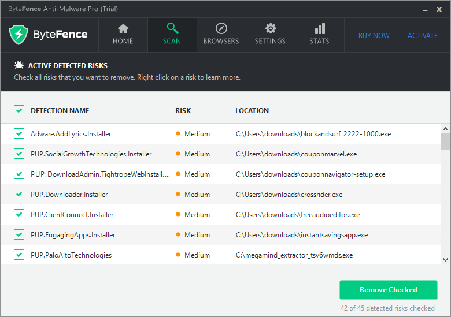Screen dimensions: 451x317
Task: Uncheck PUP.ClientConnect.Installer checkbox
Action: 19,214
